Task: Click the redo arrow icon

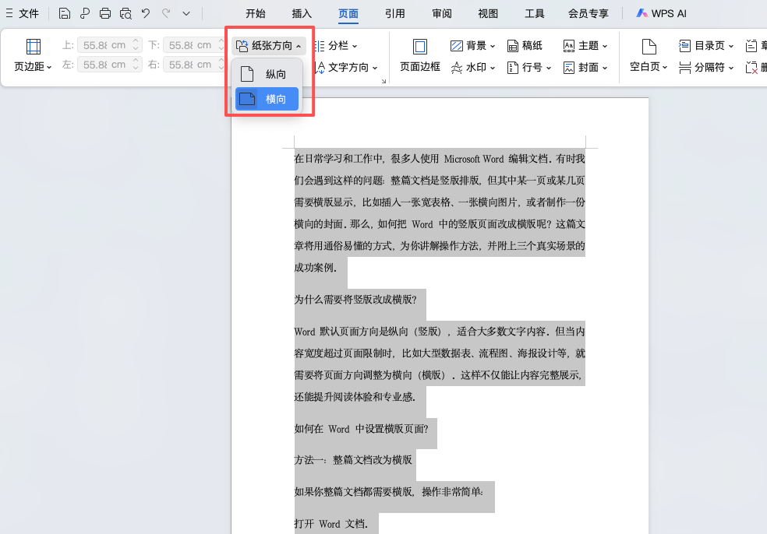Action: coord(165,13)
